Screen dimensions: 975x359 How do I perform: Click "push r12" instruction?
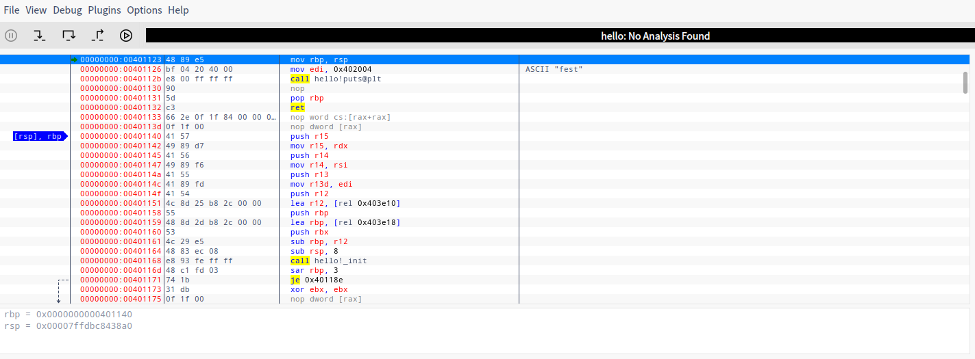[x=309, y=194]
